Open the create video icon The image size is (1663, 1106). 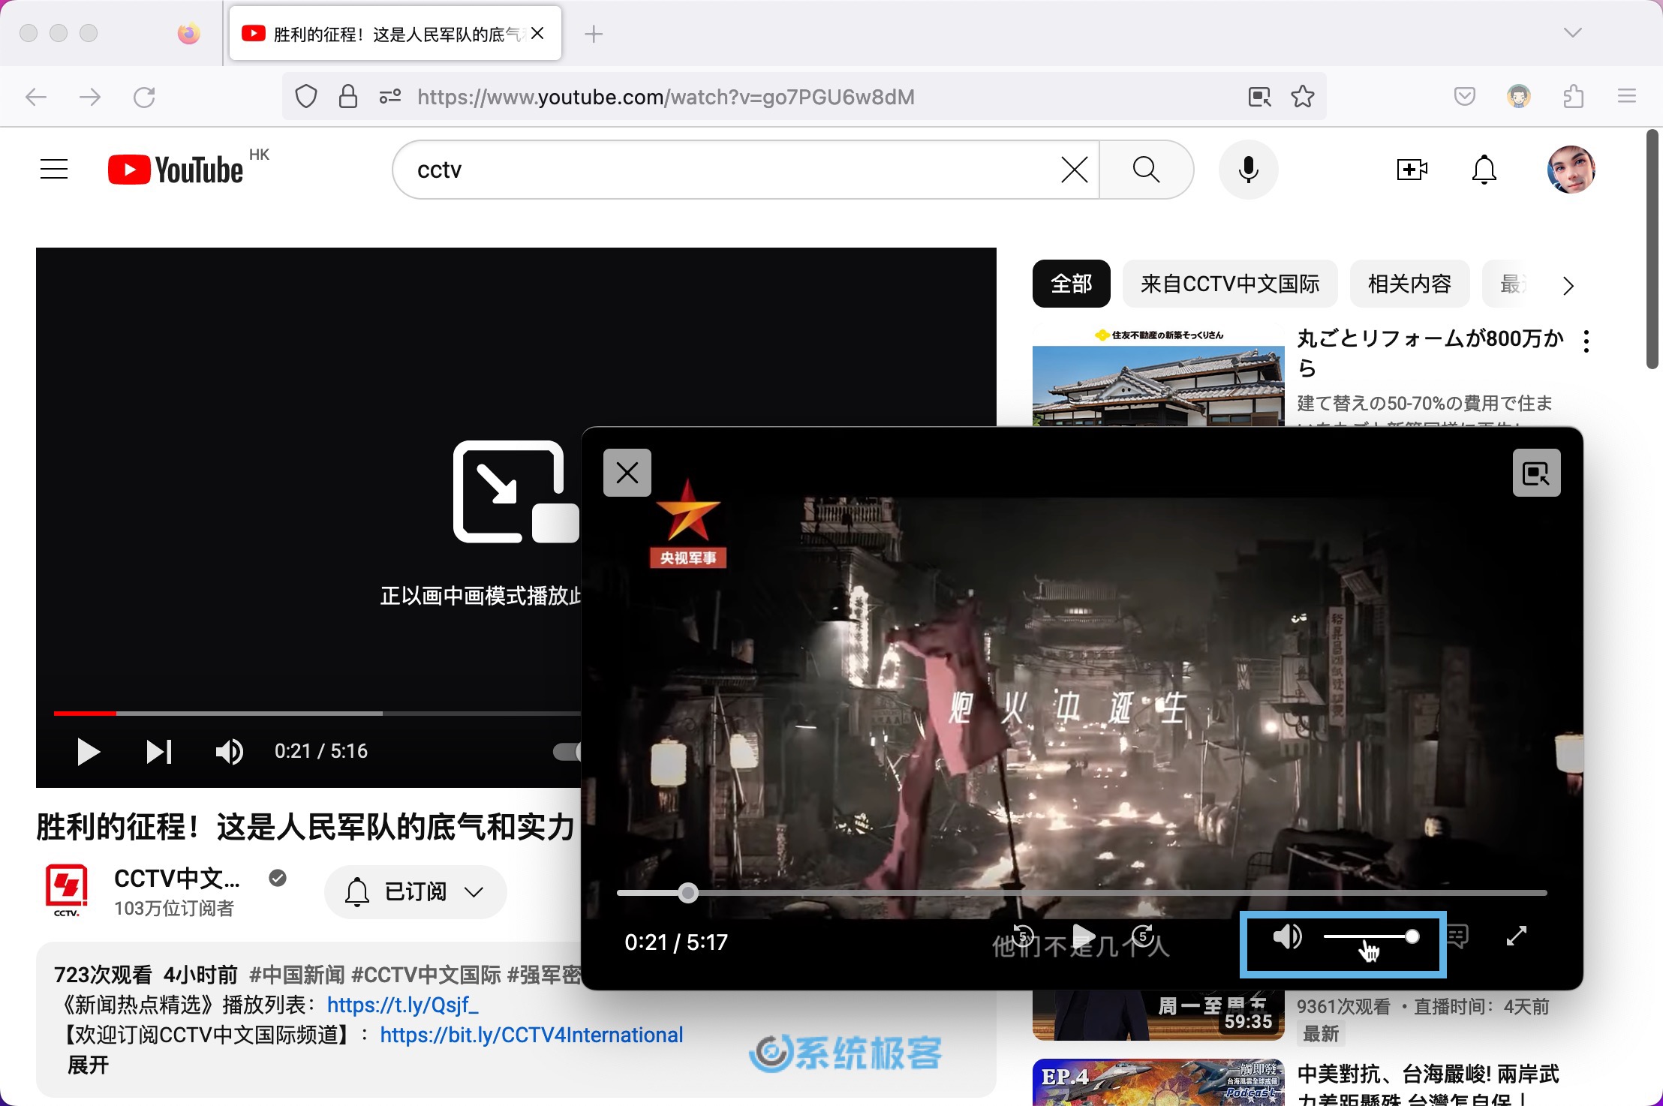tap(1412, 170)
